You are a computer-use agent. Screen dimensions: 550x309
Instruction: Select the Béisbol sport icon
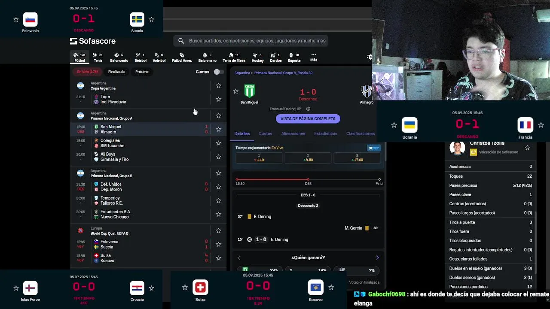[x=140, y=58]
